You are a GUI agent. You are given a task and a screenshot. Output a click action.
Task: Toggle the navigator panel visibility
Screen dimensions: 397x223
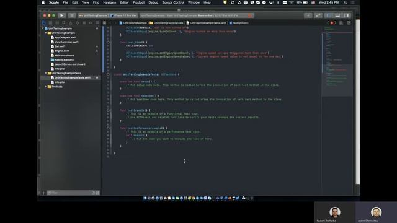(329, 15)
